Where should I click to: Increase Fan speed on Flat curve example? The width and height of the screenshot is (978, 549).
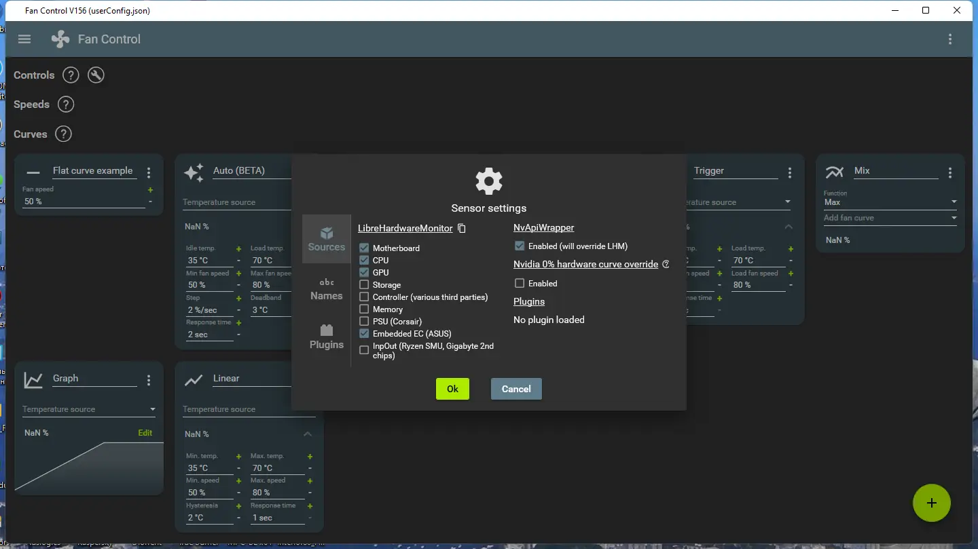[150, 190]
